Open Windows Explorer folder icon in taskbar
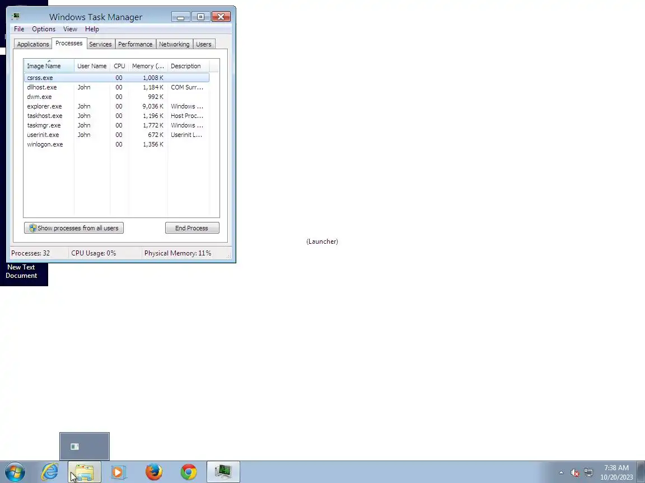 coord(85,472)
